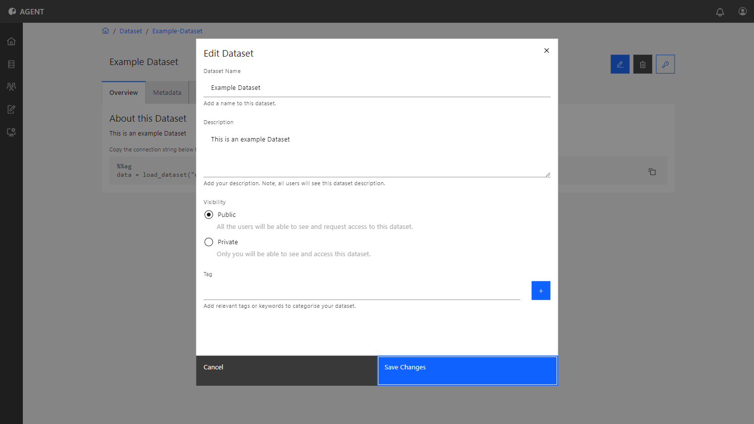
Task: Open the notifications bell icon
Action: tap(720, 11)
